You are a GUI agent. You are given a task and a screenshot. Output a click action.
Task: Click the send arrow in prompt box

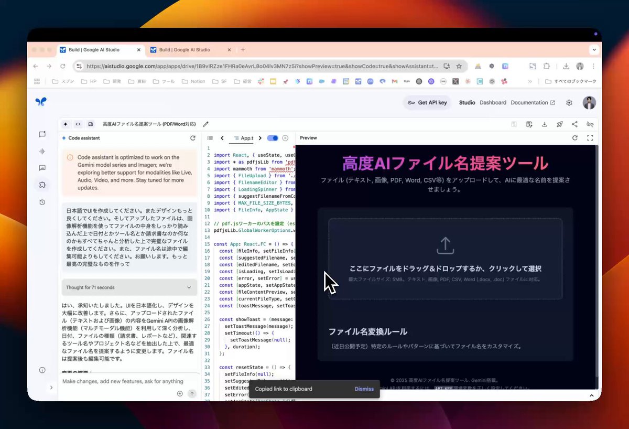click(192, 393)
